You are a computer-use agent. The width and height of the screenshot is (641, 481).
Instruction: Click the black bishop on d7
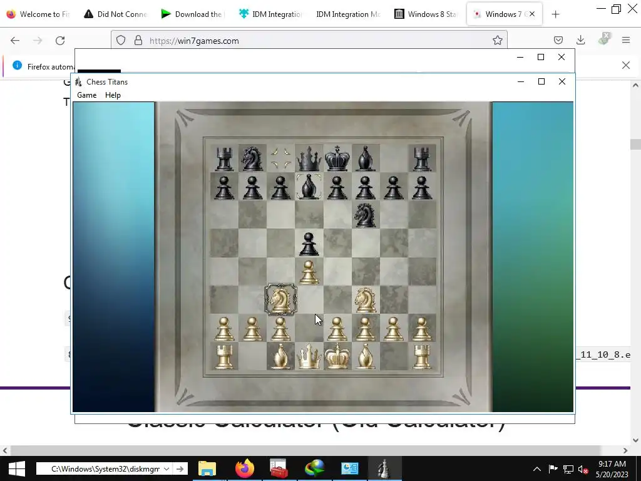[x=309, y=187]
